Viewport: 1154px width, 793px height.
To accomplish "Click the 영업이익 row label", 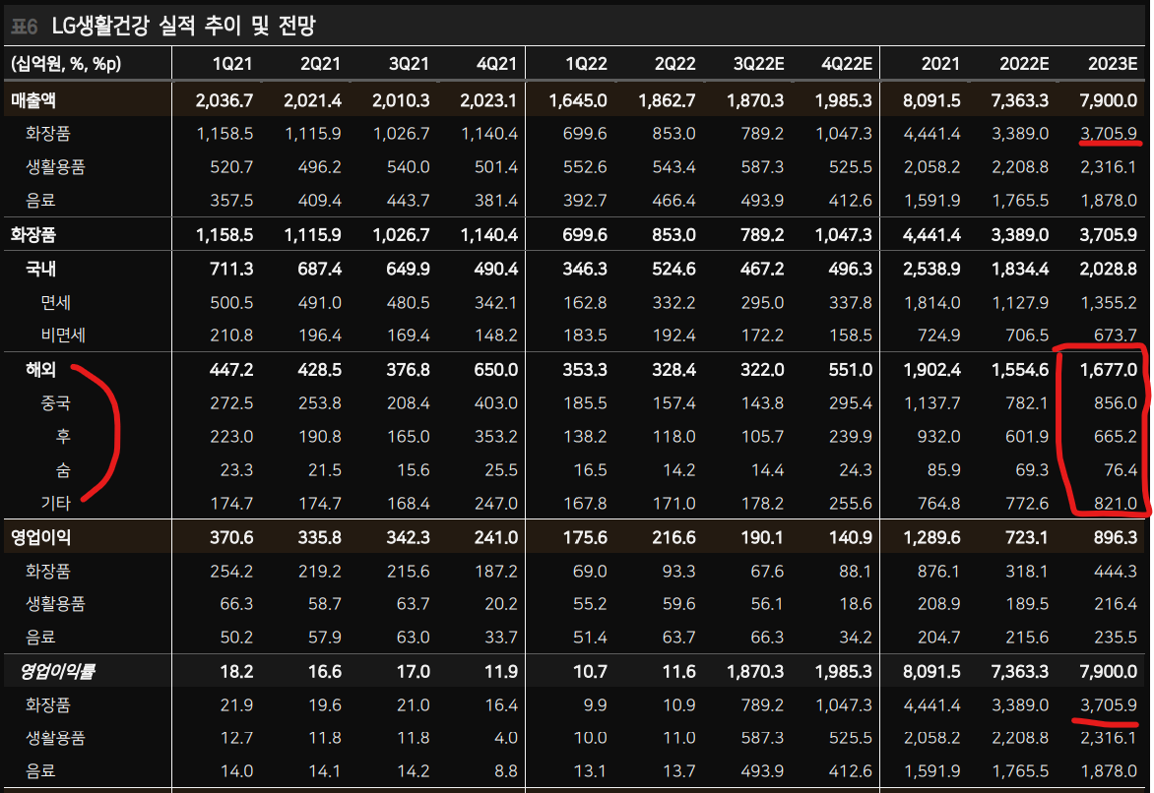I will pos(40,538).
